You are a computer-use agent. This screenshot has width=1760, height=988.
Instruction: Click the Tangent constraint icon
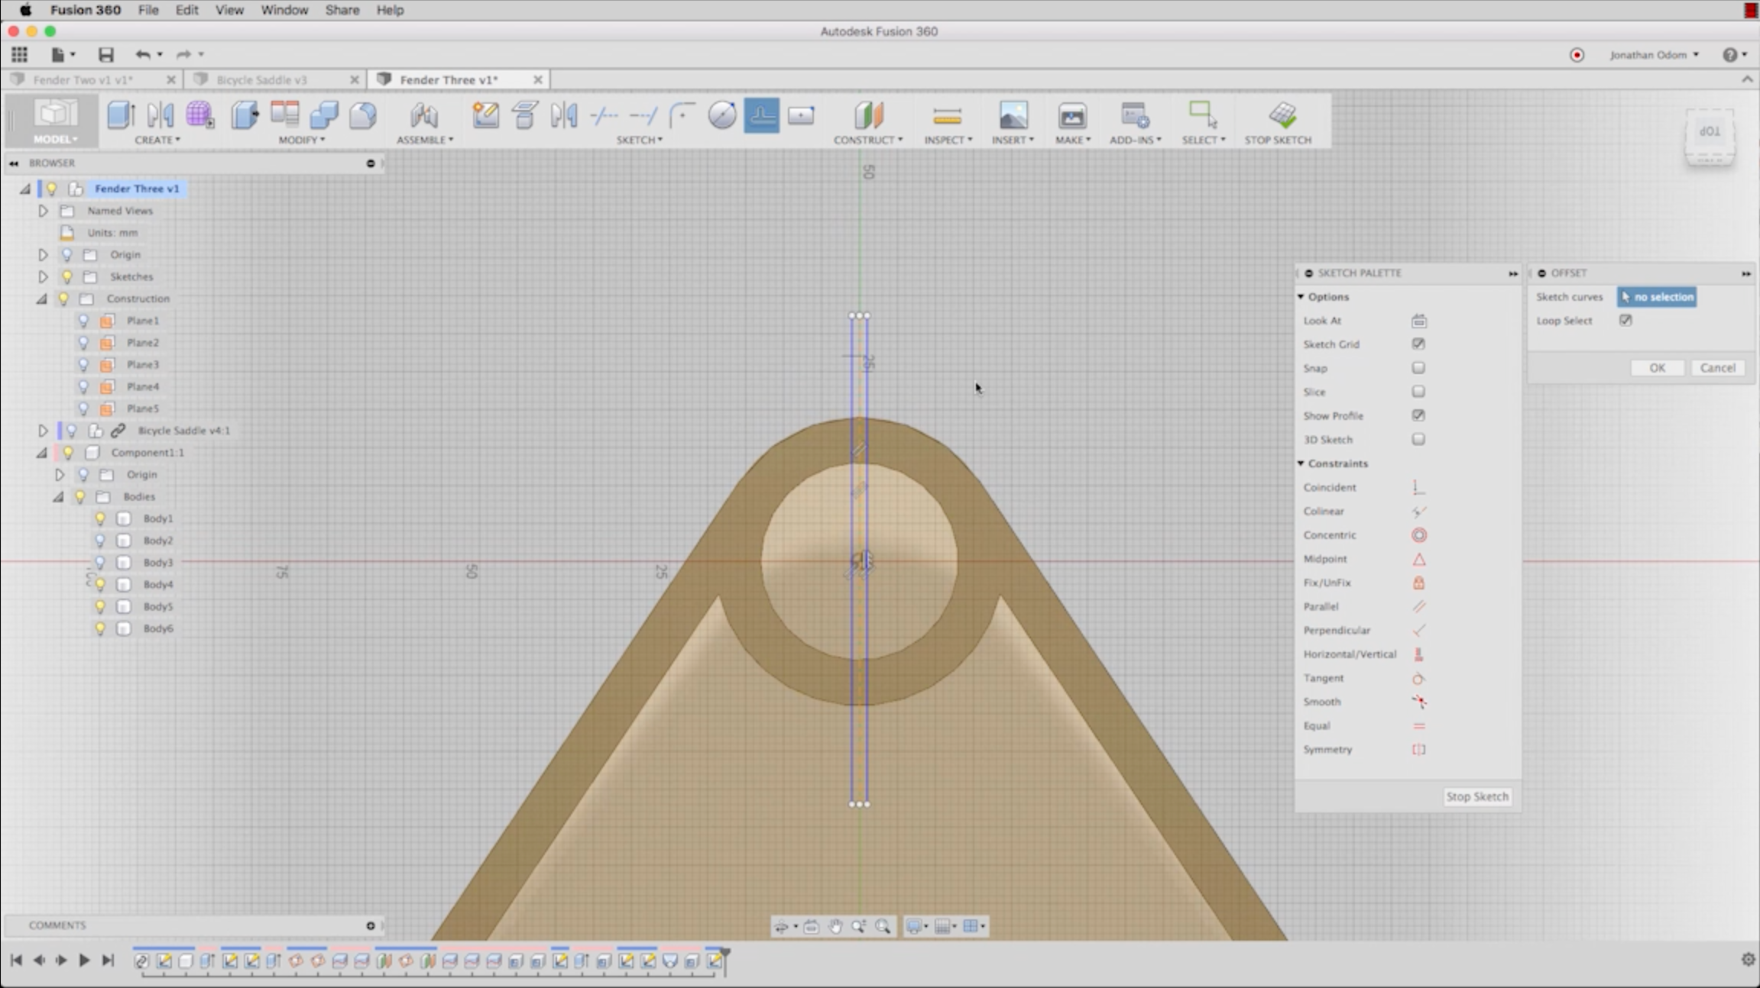tap(1418, 678)
